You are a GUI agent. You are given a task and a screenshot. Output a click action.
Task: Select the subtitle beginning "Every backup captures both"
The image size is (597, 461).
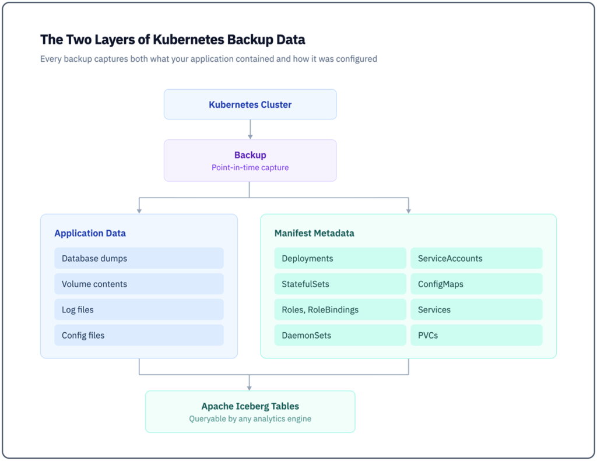(x=209, y=59)
